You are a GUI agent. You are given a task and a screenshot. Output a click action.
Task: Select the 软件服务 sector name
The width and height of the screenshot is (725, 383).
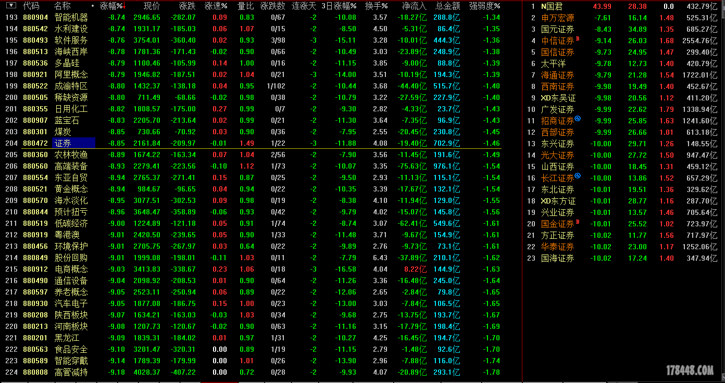[x=71, y=40]
